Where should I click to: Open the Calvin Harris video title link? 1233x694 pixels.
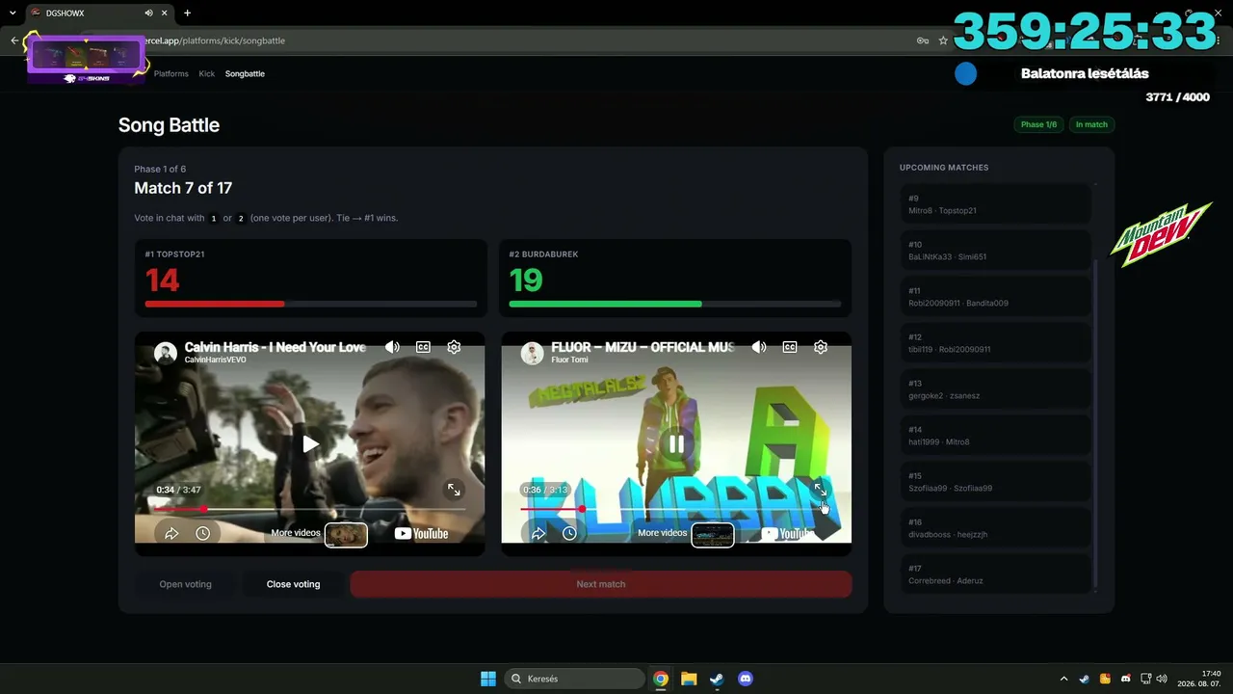pos(275,347)
